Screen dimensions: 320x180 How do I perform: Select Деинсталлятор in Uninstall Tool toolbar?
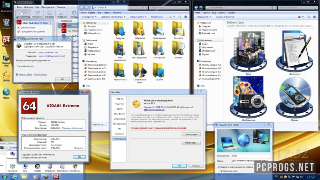point(23,14)
